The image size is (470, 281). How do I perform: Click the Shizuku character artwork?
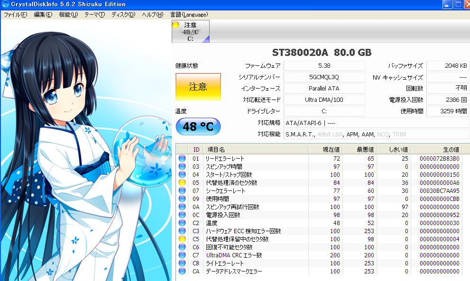click(x=86, y=151)
